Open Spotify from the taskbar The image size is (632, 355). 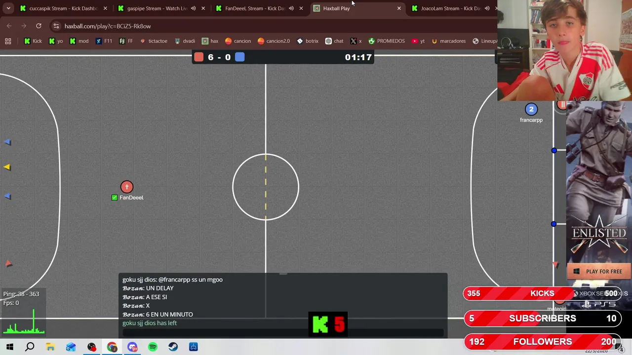click(x=153, y=347)
